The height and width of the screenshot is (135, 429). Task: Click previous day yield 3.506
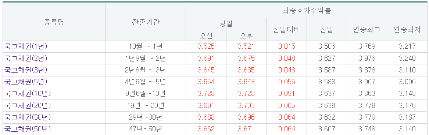tap(327, 46)
